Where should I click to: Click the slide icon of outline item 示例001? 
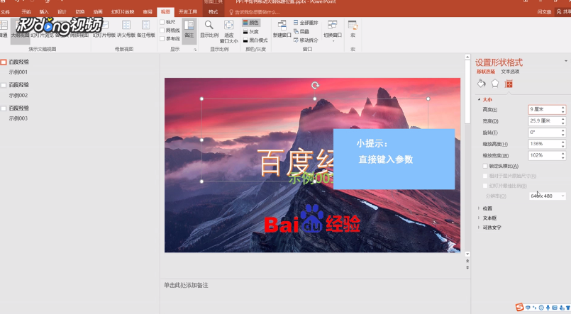click(4, 62)
